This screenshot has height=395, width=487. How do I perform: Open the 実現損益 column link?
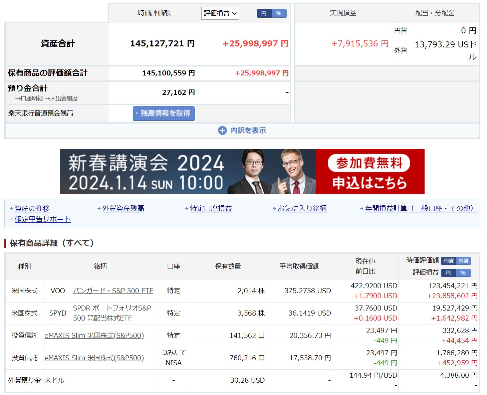tap(343, 13)
